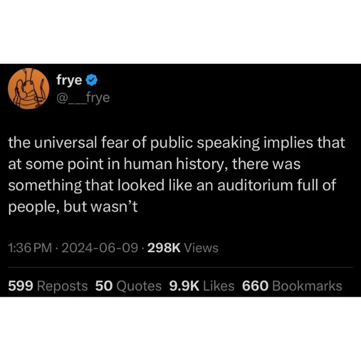Click the 2024-06-09 post date
This screenshot has width=361, height=361.
click(x=100, y=248)
